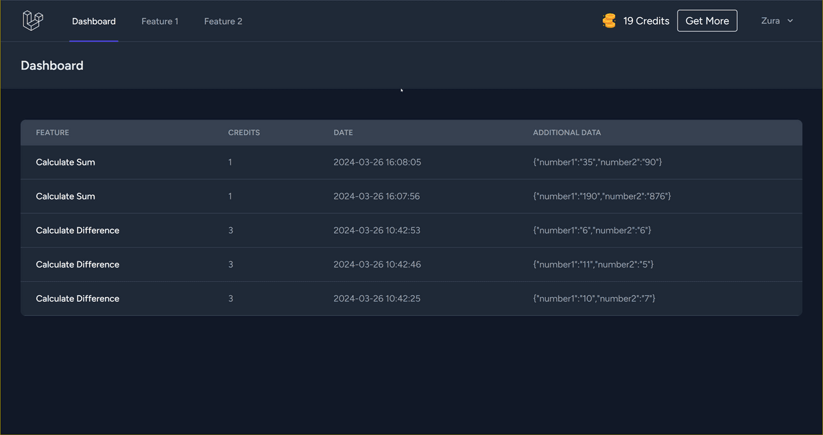Viewport: 823px width, 435px height.
Task: Click the chevron arrow beside Zura
Action: (x=790, y=21)
